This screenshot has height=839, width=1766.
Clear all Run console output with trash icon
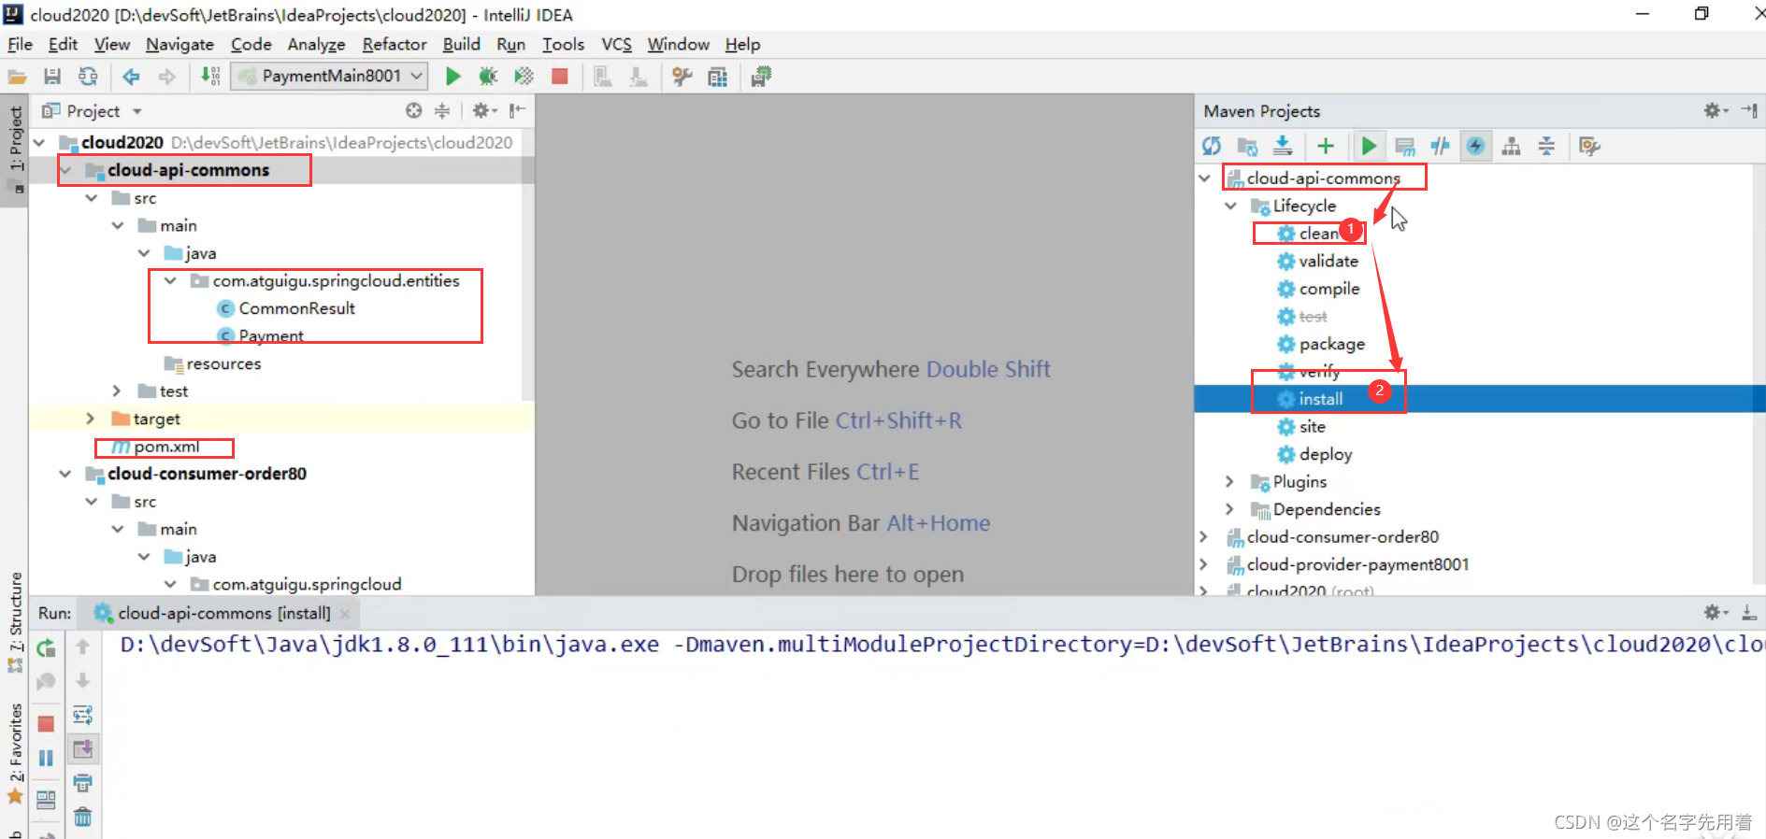tap(82, 818)
